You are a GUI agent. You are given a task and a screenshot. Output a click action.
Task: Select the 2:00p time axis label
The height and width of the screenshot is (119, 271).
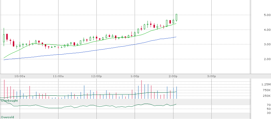click(x=173, y=76)
